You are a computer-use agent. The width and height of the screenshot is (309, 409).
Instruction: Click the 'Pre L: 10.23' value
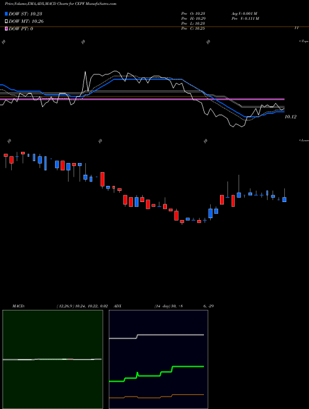(193, 24)
